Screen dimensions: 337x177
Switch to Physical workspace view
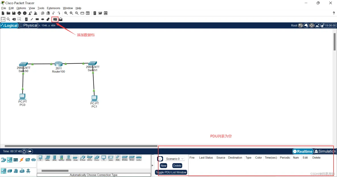click(28, 26)
